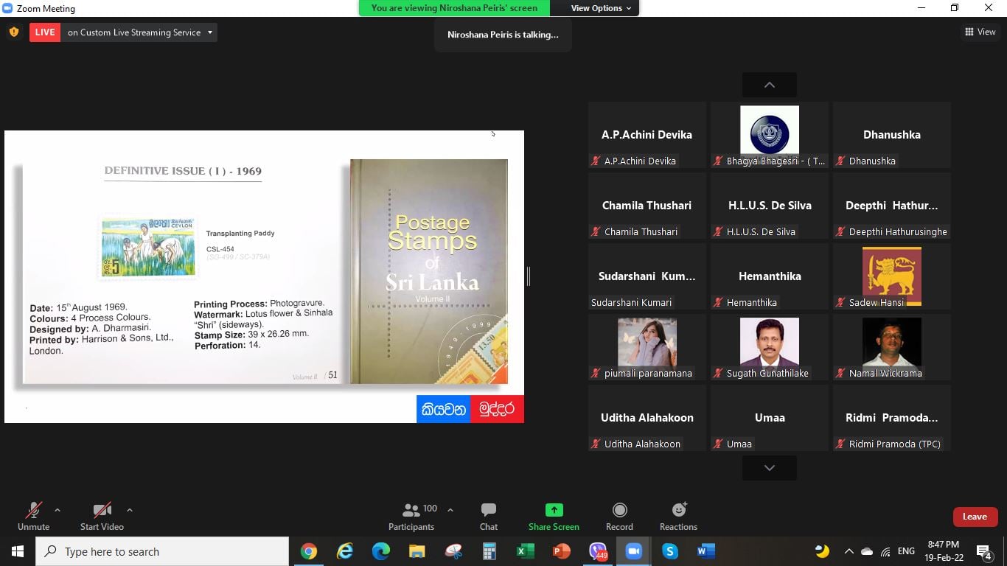Viewport: 1007px width, 566px height.
Task: Click the Zoom icon in the taskbar
Action: point(633,551)
